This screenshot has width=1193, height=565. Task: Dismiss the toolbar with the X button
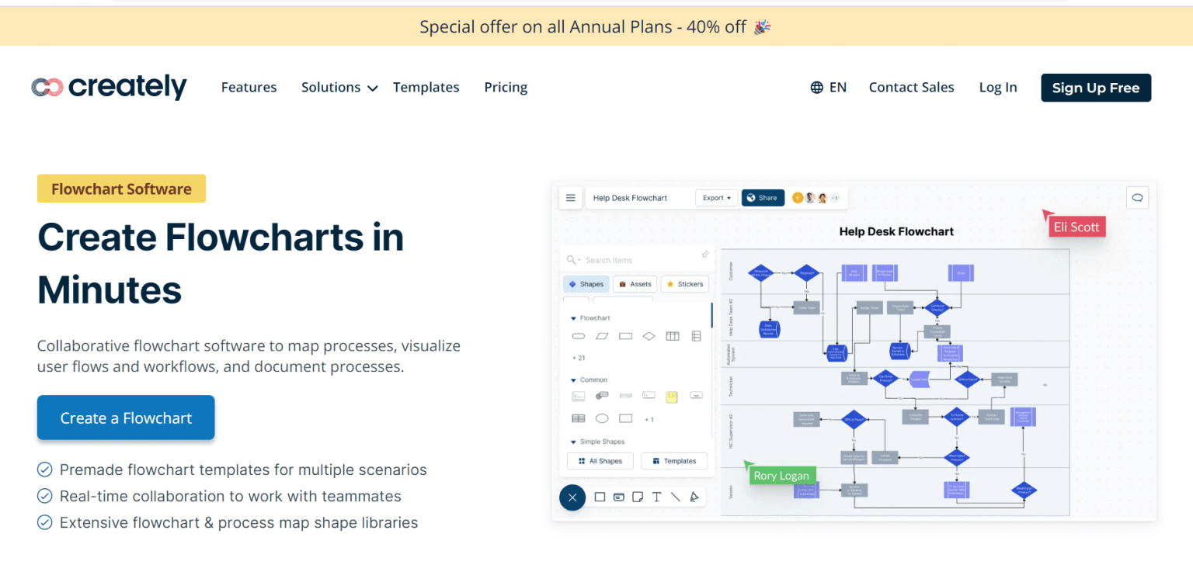point(572,497)
